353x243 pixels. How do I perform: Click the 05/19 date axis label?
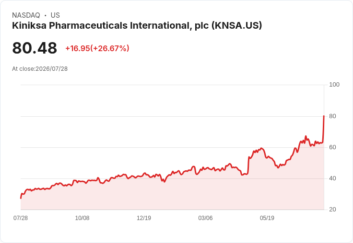coord(267,218)
